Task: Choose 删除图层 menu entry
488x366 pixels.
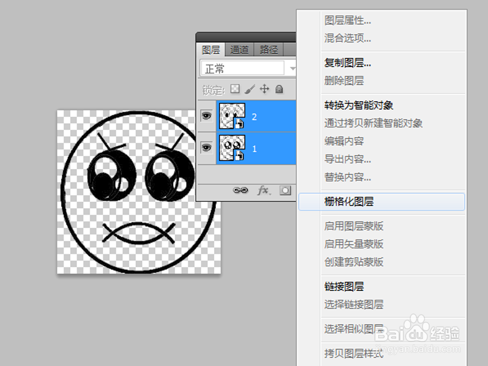Action: (344, 81)
